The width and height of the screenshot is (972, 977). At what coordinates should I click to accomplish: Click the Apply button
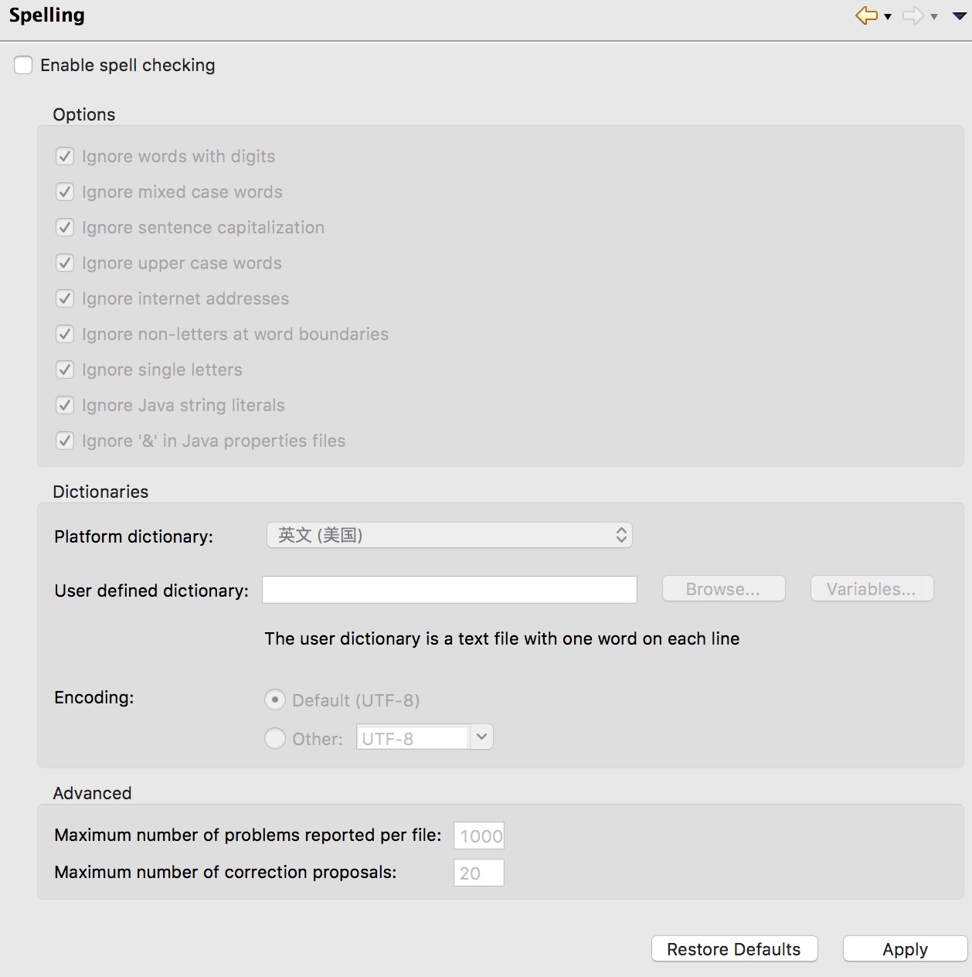click(x=905, y=949)
